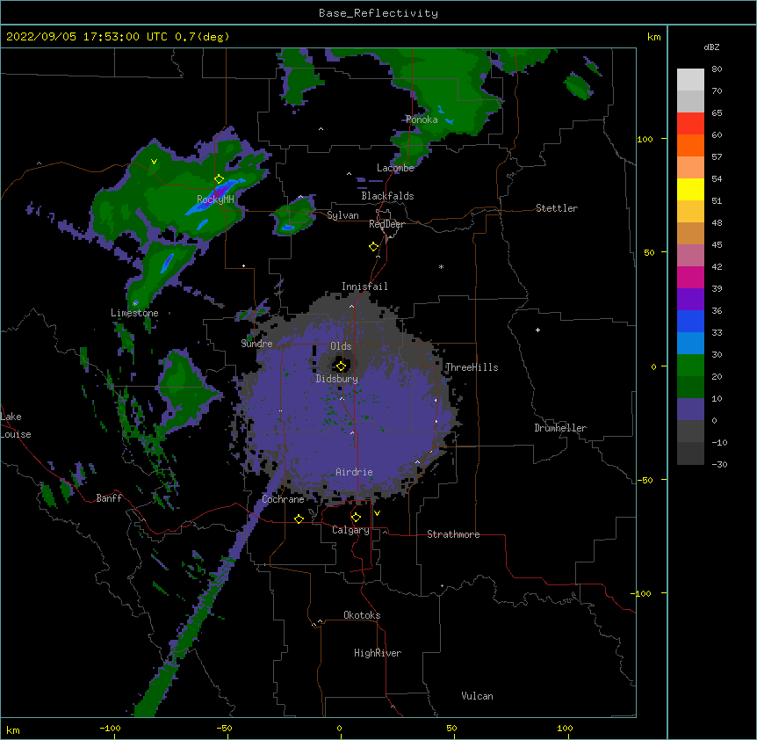Click the yellow marker east of Cochrane
The width and height of the screenshot is (757, 740).
(299, 519)
